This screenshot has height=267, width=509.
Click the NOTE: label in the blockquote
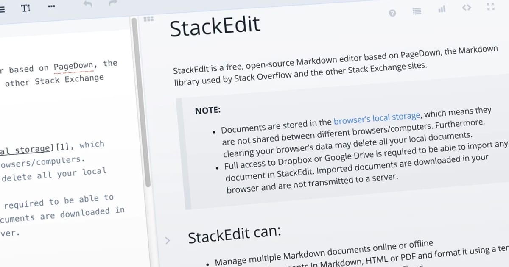click(x=208, y=111)
